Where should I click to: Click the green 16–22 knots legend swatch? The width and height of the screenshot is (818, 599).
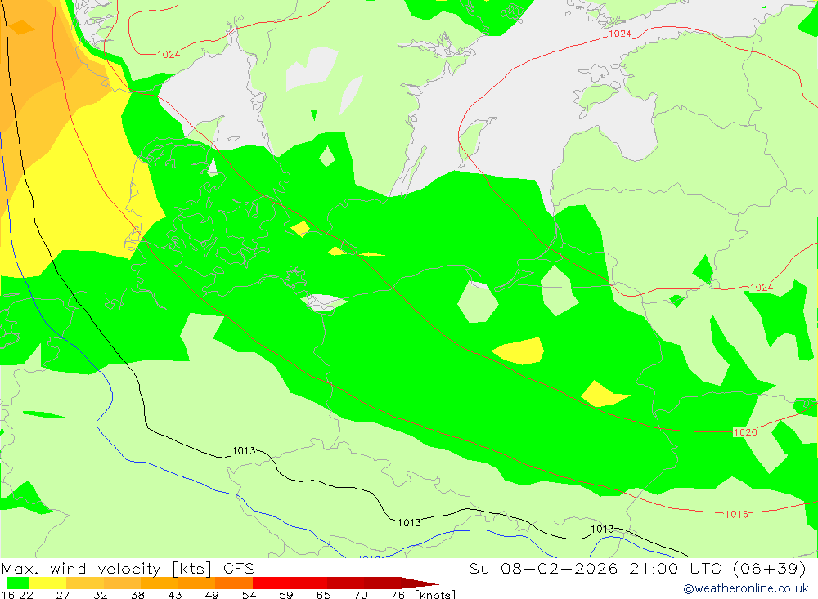(18, 583)
